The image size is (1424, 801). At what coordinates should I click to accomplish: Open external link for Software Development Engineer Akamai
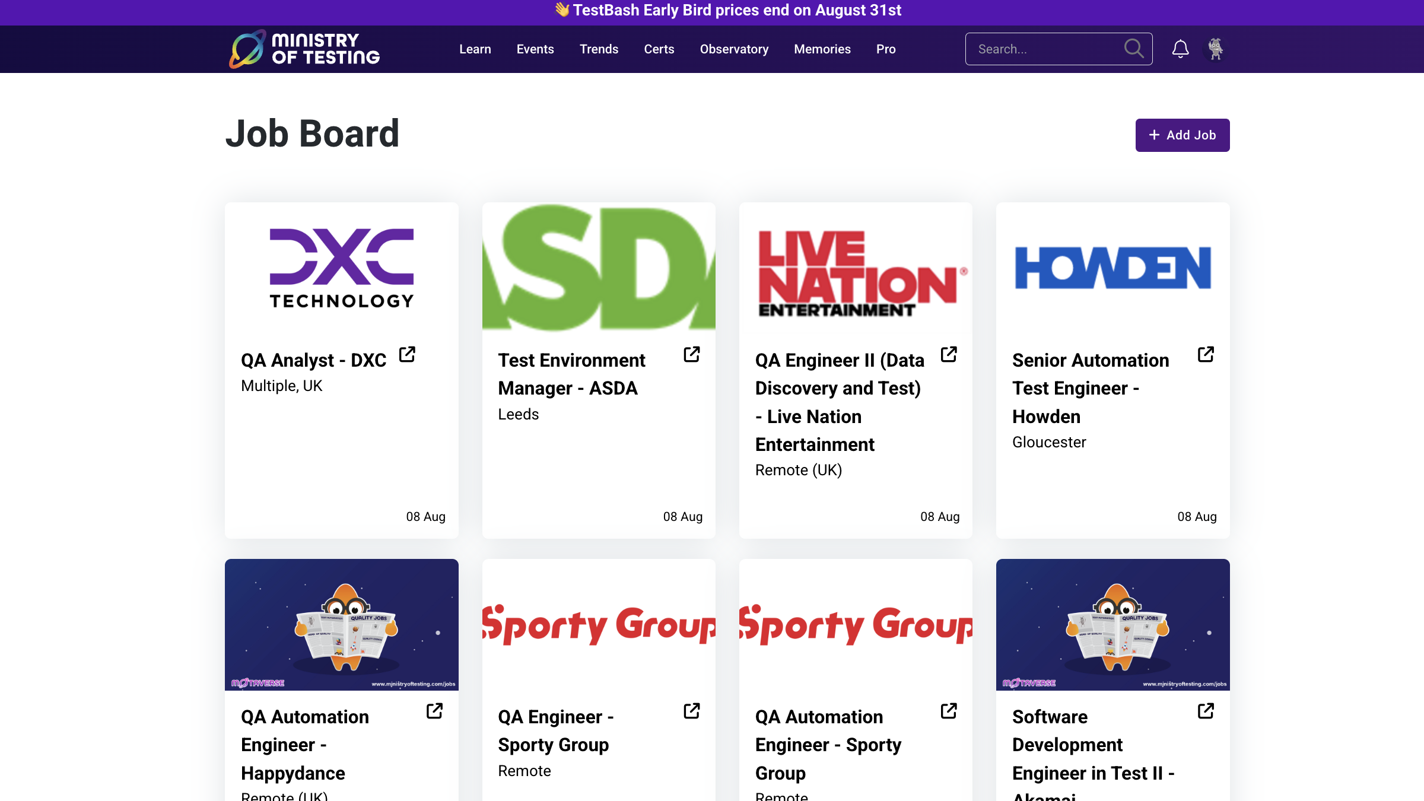click(x=1206, y=711)
